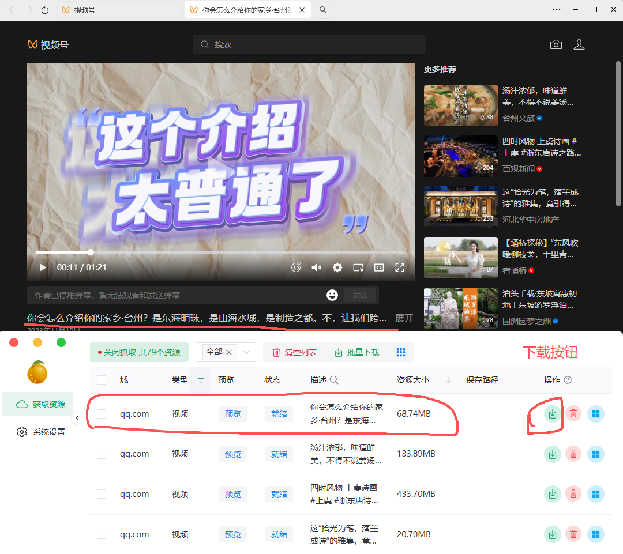
Task: Enter fullscreen mode on the video player
Action: point(400,267)
